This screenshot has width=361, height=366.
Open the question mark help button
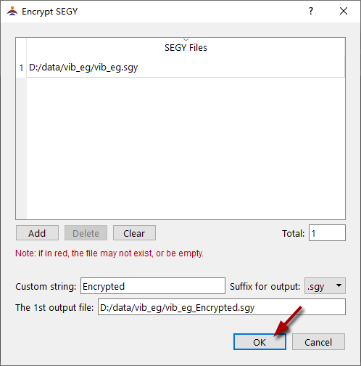pyautogui.click(x=311, y=11)
